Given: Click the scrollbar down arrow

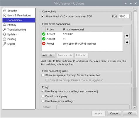Looking at the screenshot, I should [135, 107].
